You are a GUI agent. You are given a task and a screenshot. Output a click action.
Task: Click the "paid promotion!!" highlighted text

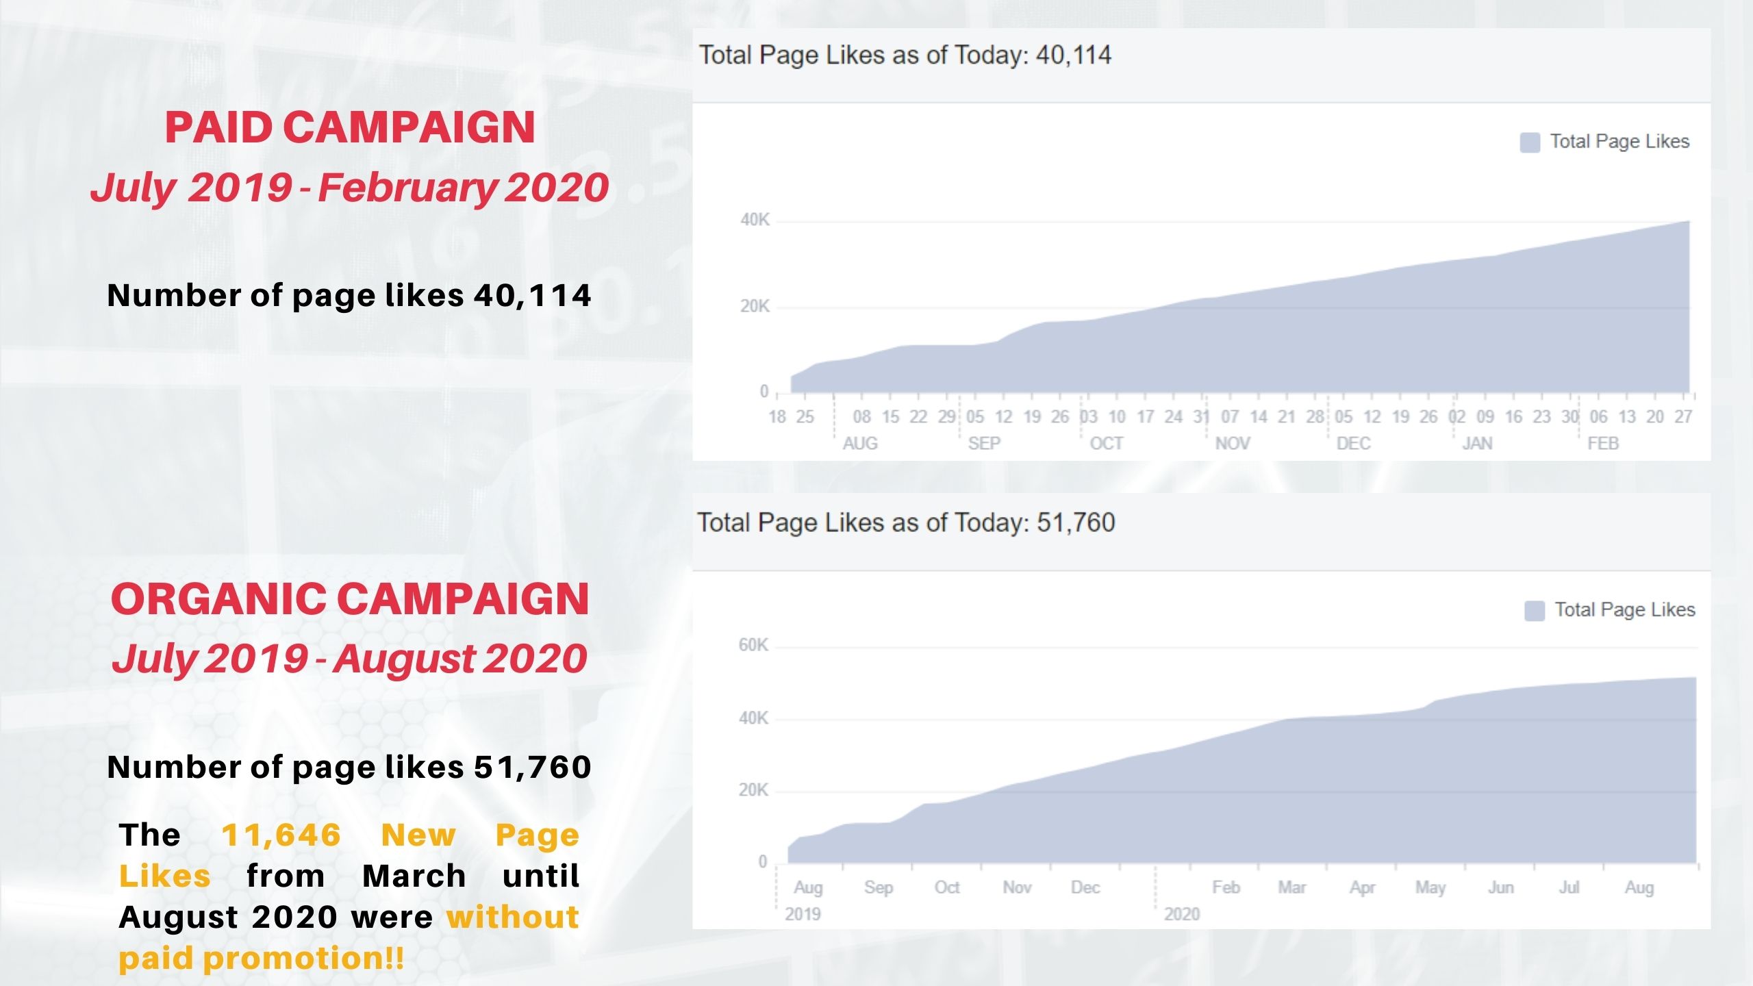(x=261, y=958)
